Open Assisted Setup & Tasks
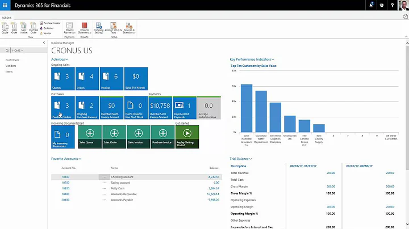Image resolution: width=409 pixels, height=229 pixels. point(113,28)
